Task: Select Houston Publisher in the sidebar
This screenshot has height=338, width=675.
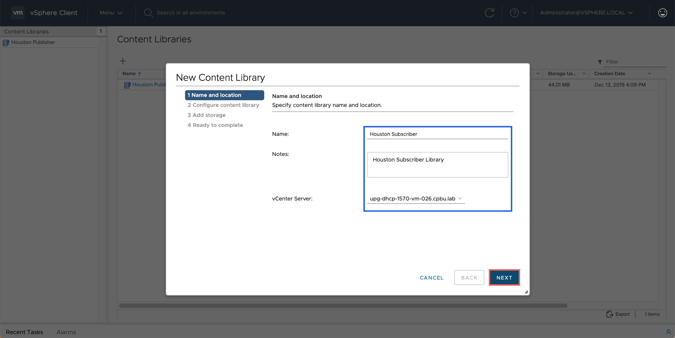Action: pyautogui.click(x=33, y=42)
